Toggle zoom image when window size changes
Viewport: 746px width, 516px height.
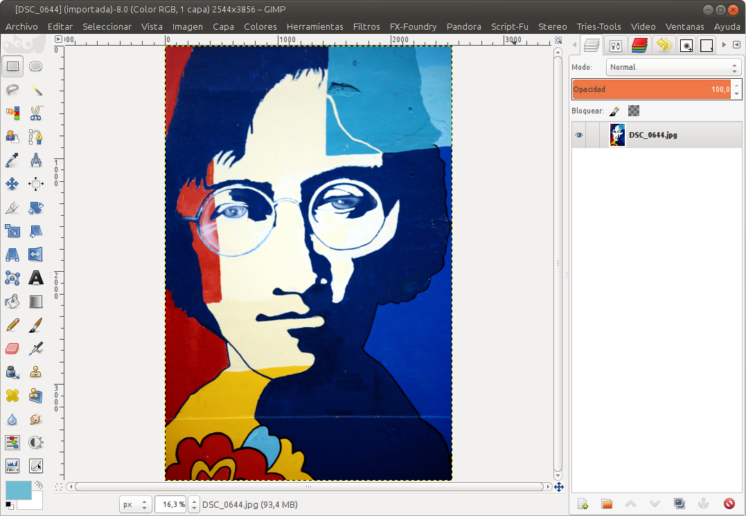[558, 40]
